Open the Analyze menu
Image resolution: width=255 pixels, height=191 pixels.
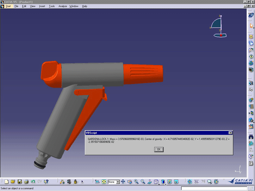(63, 6)
